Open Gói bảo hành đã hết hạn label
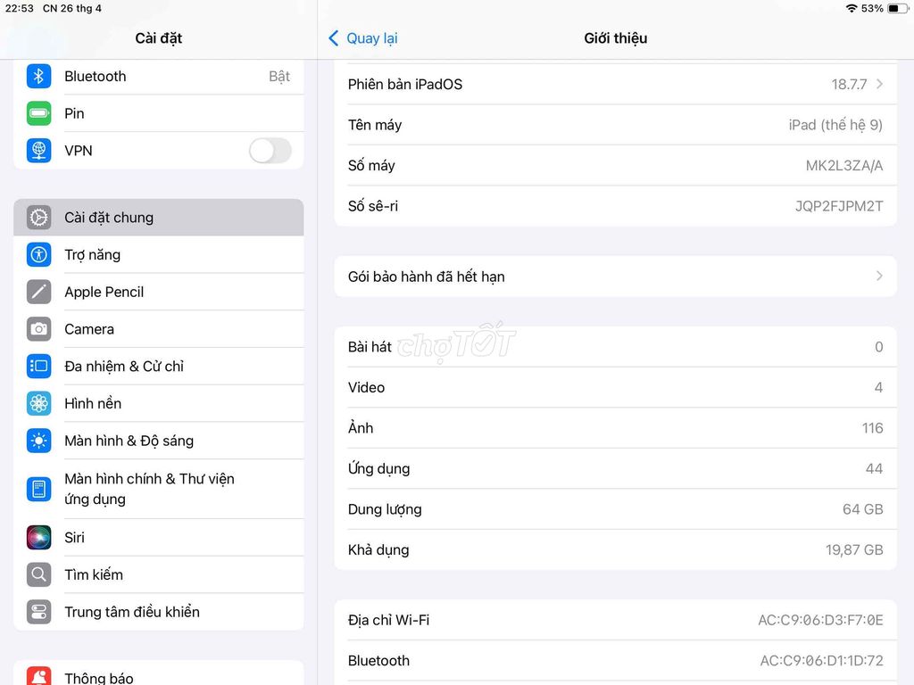 click(426, 276)
